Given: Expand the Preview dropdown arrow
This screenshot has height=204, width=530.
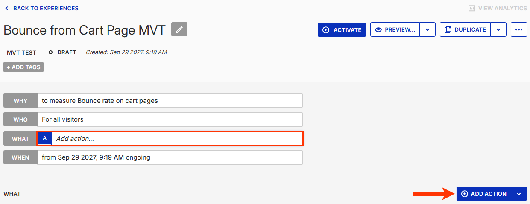Looking at the screenshot, I should point(427,30).
